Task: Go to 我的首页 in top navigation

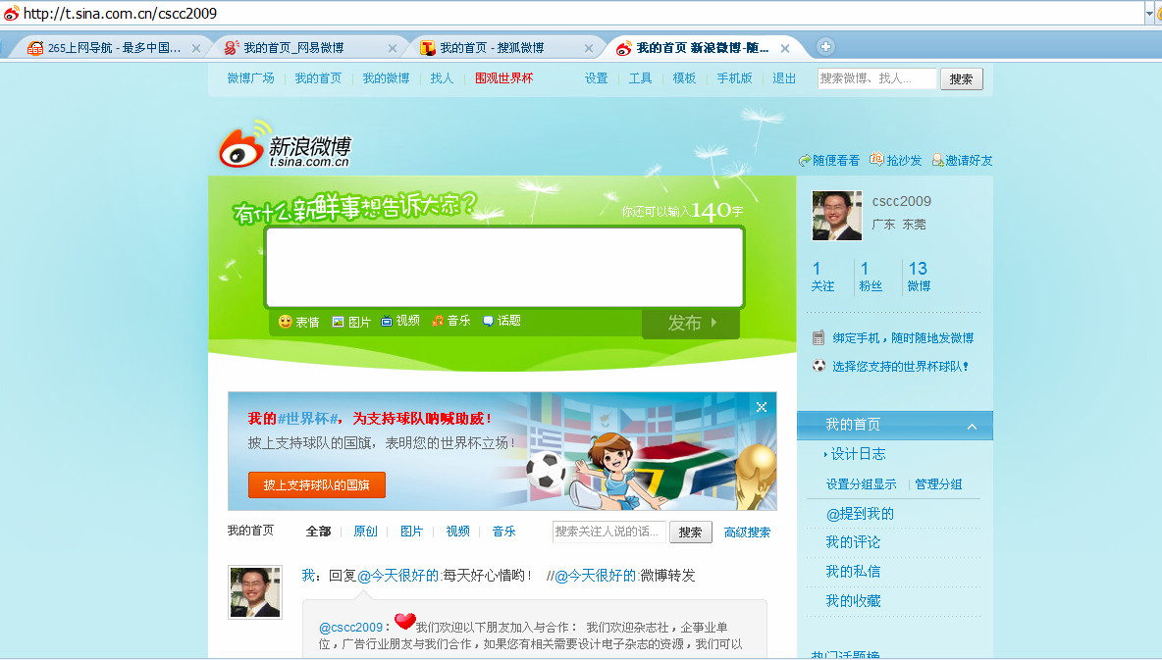Action: coord(318,78)
